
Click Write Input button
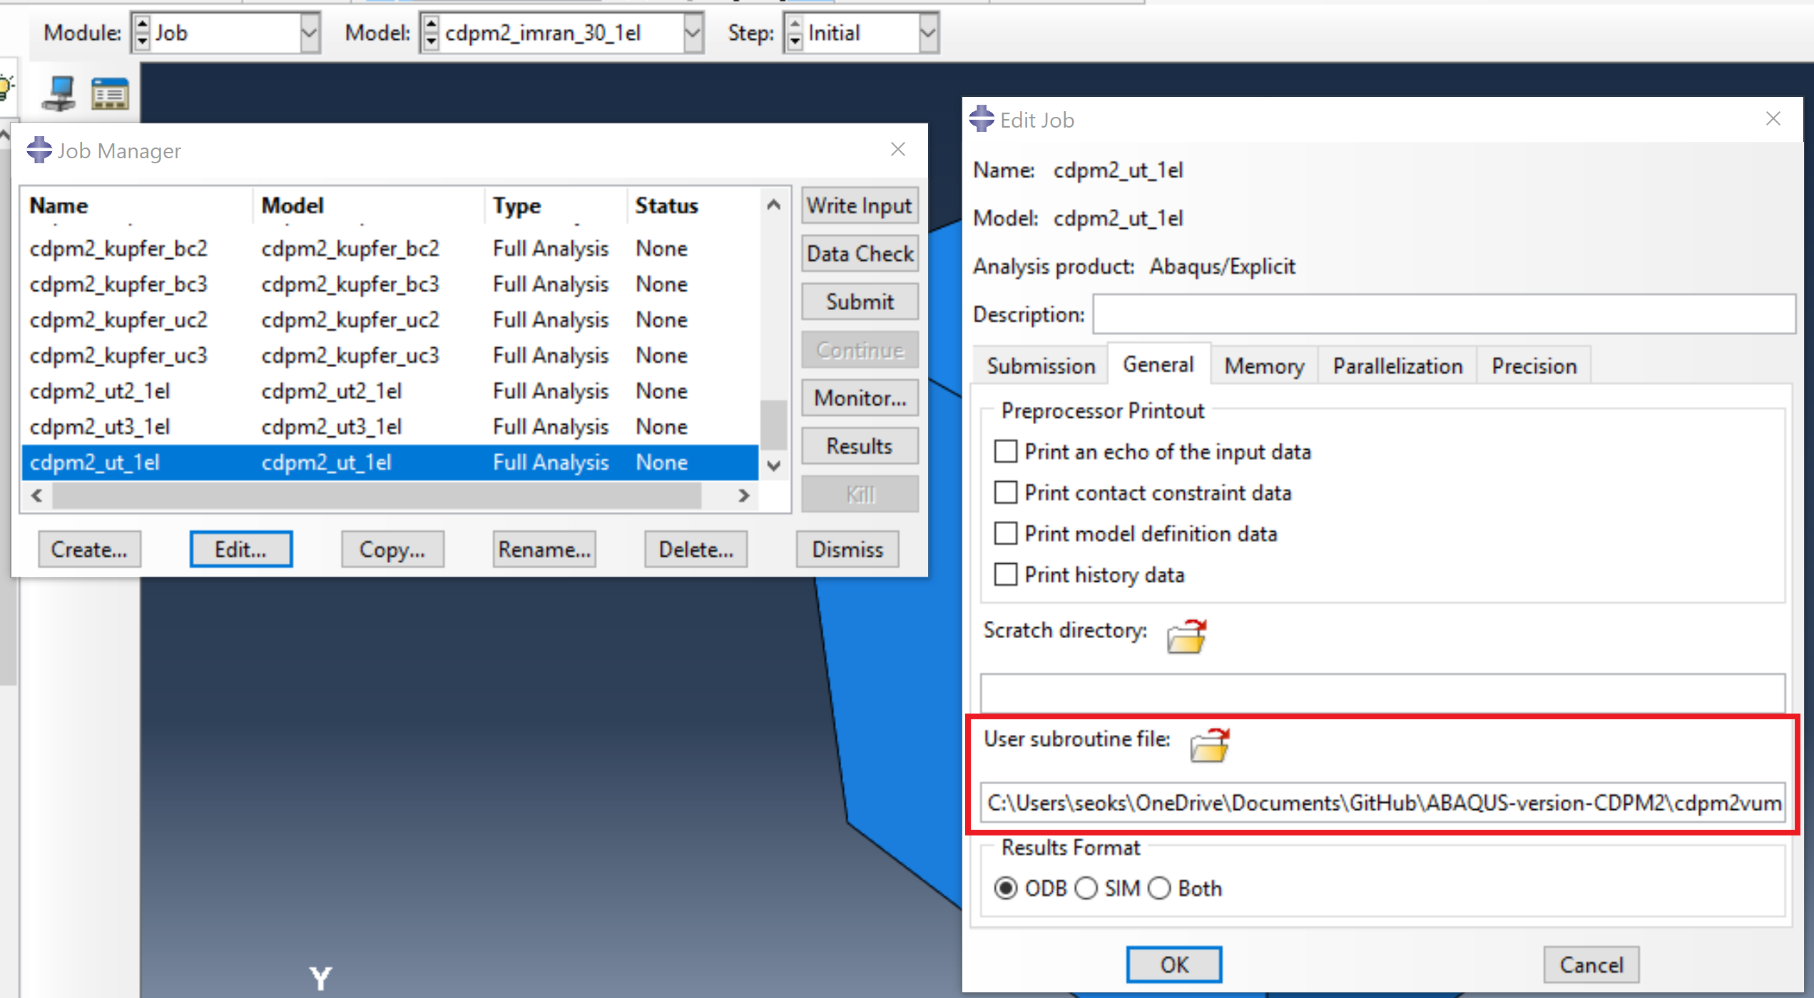click(859, 206)
